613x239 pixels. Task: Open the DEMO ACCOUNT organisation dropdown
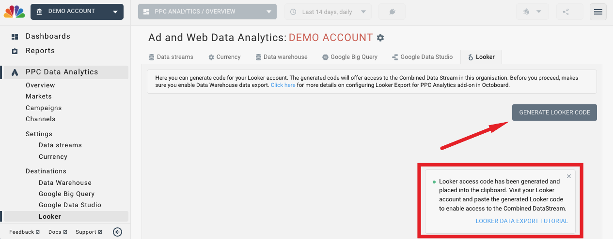click(77, 12)
